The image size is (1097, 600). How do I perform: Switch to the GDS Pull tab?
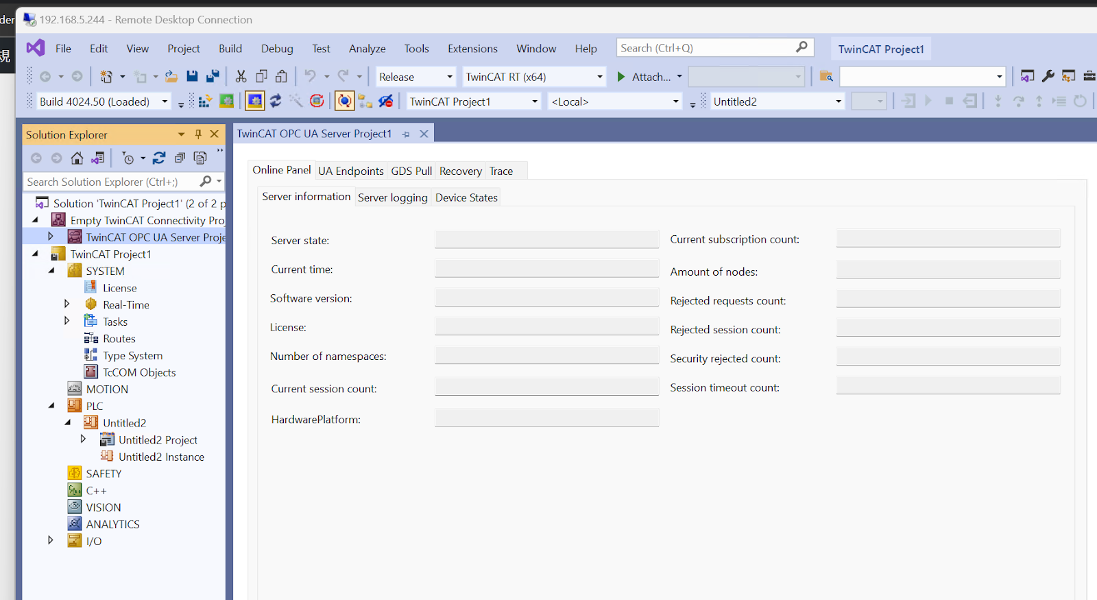(x=411, y=171)
